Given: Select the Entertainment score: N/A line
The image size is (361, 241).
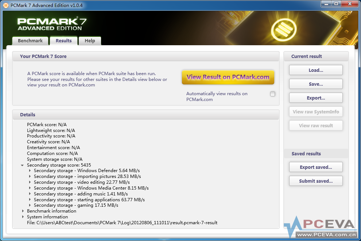Looking at the screenshot, I should [x=53, y=148].
